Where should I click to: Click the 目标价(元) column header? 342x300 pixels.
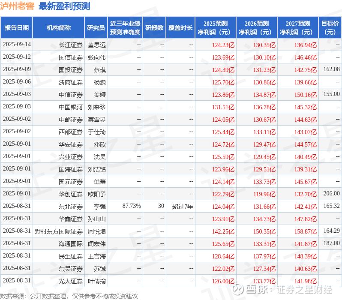(x=330, y=28)
